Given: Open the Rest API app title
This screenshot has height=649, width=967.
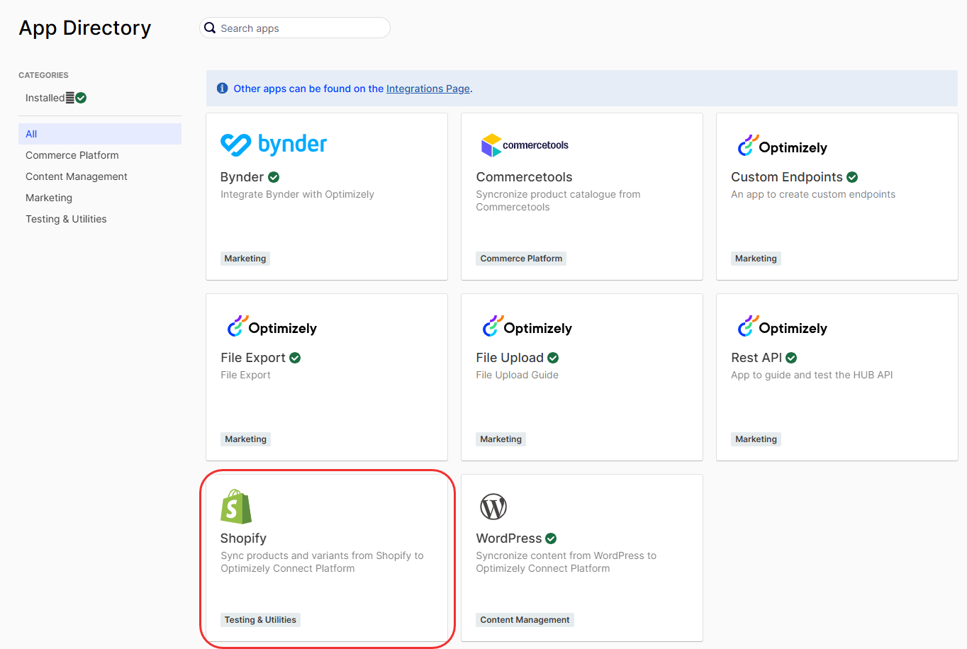Looking at the screenshot, I should [x=756, y=358].
